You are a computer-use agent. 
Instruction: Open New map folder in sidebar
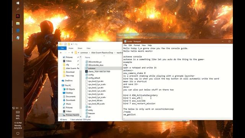click(x=70, y=76)
